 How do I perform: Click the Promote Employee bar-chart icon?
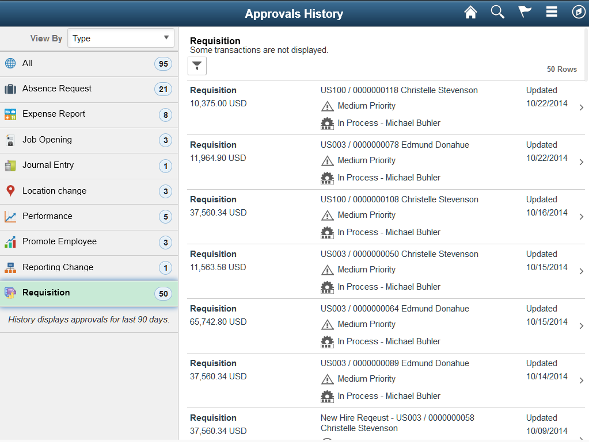tap(10, 242)
